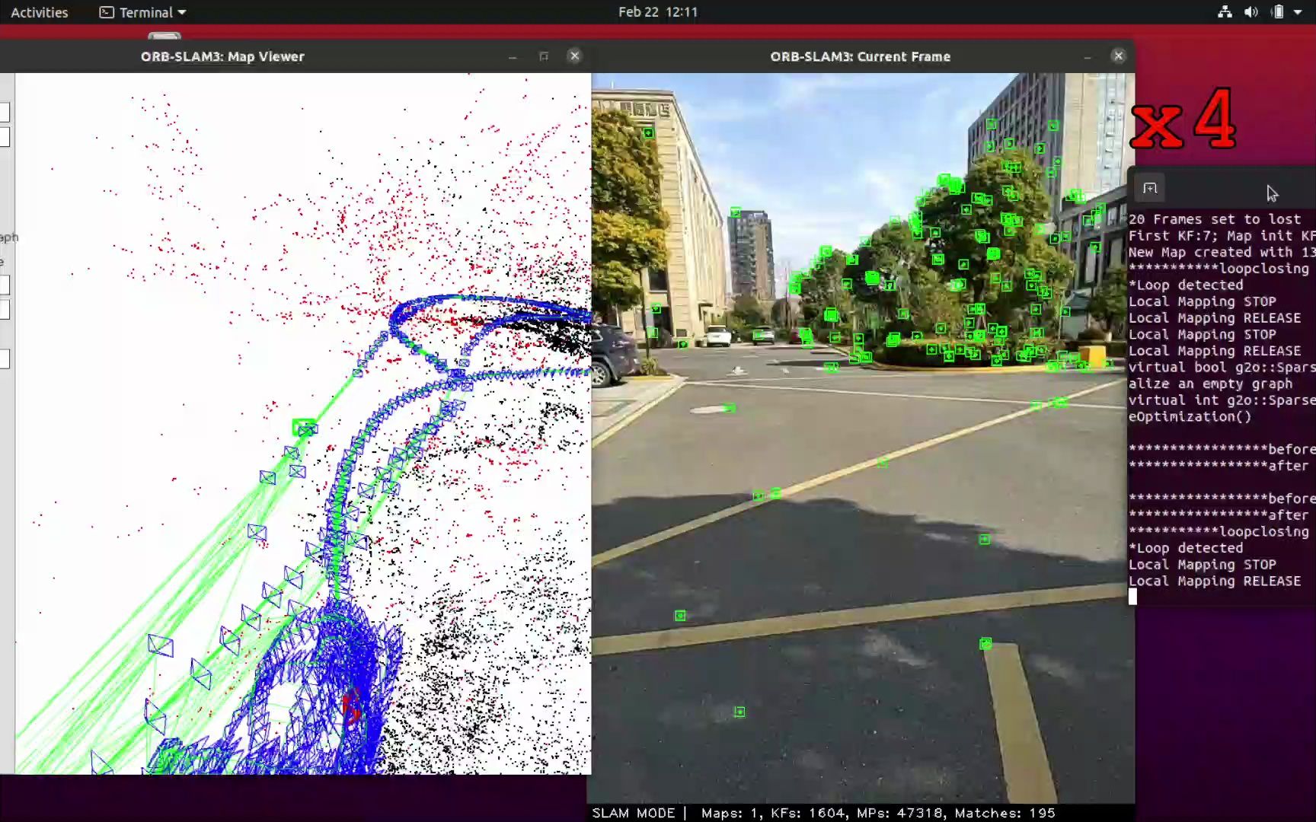Screen dimensions: 1316x822
Task: Open the clock showing Feb 22 12:11
Action: pyautogui.click(x=658, y=12)
